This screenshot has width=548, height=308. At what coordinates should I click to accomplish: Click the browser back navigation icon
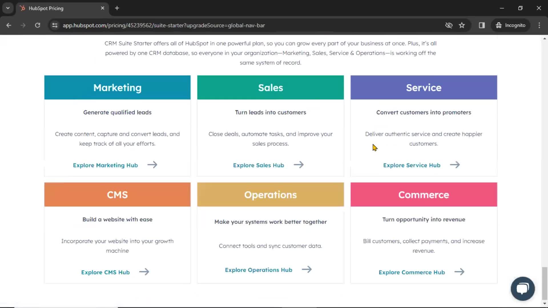pyautogui.click(x=9, y=25)
